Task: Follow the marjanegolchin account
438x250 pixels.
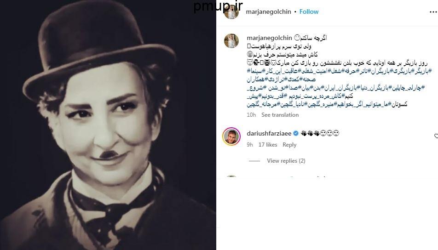Action: click(309, 12)
